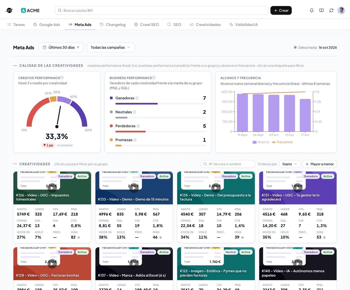Open the Gasto sort-by dropdown
The image size is (350, 290).
tap(290, 164)
